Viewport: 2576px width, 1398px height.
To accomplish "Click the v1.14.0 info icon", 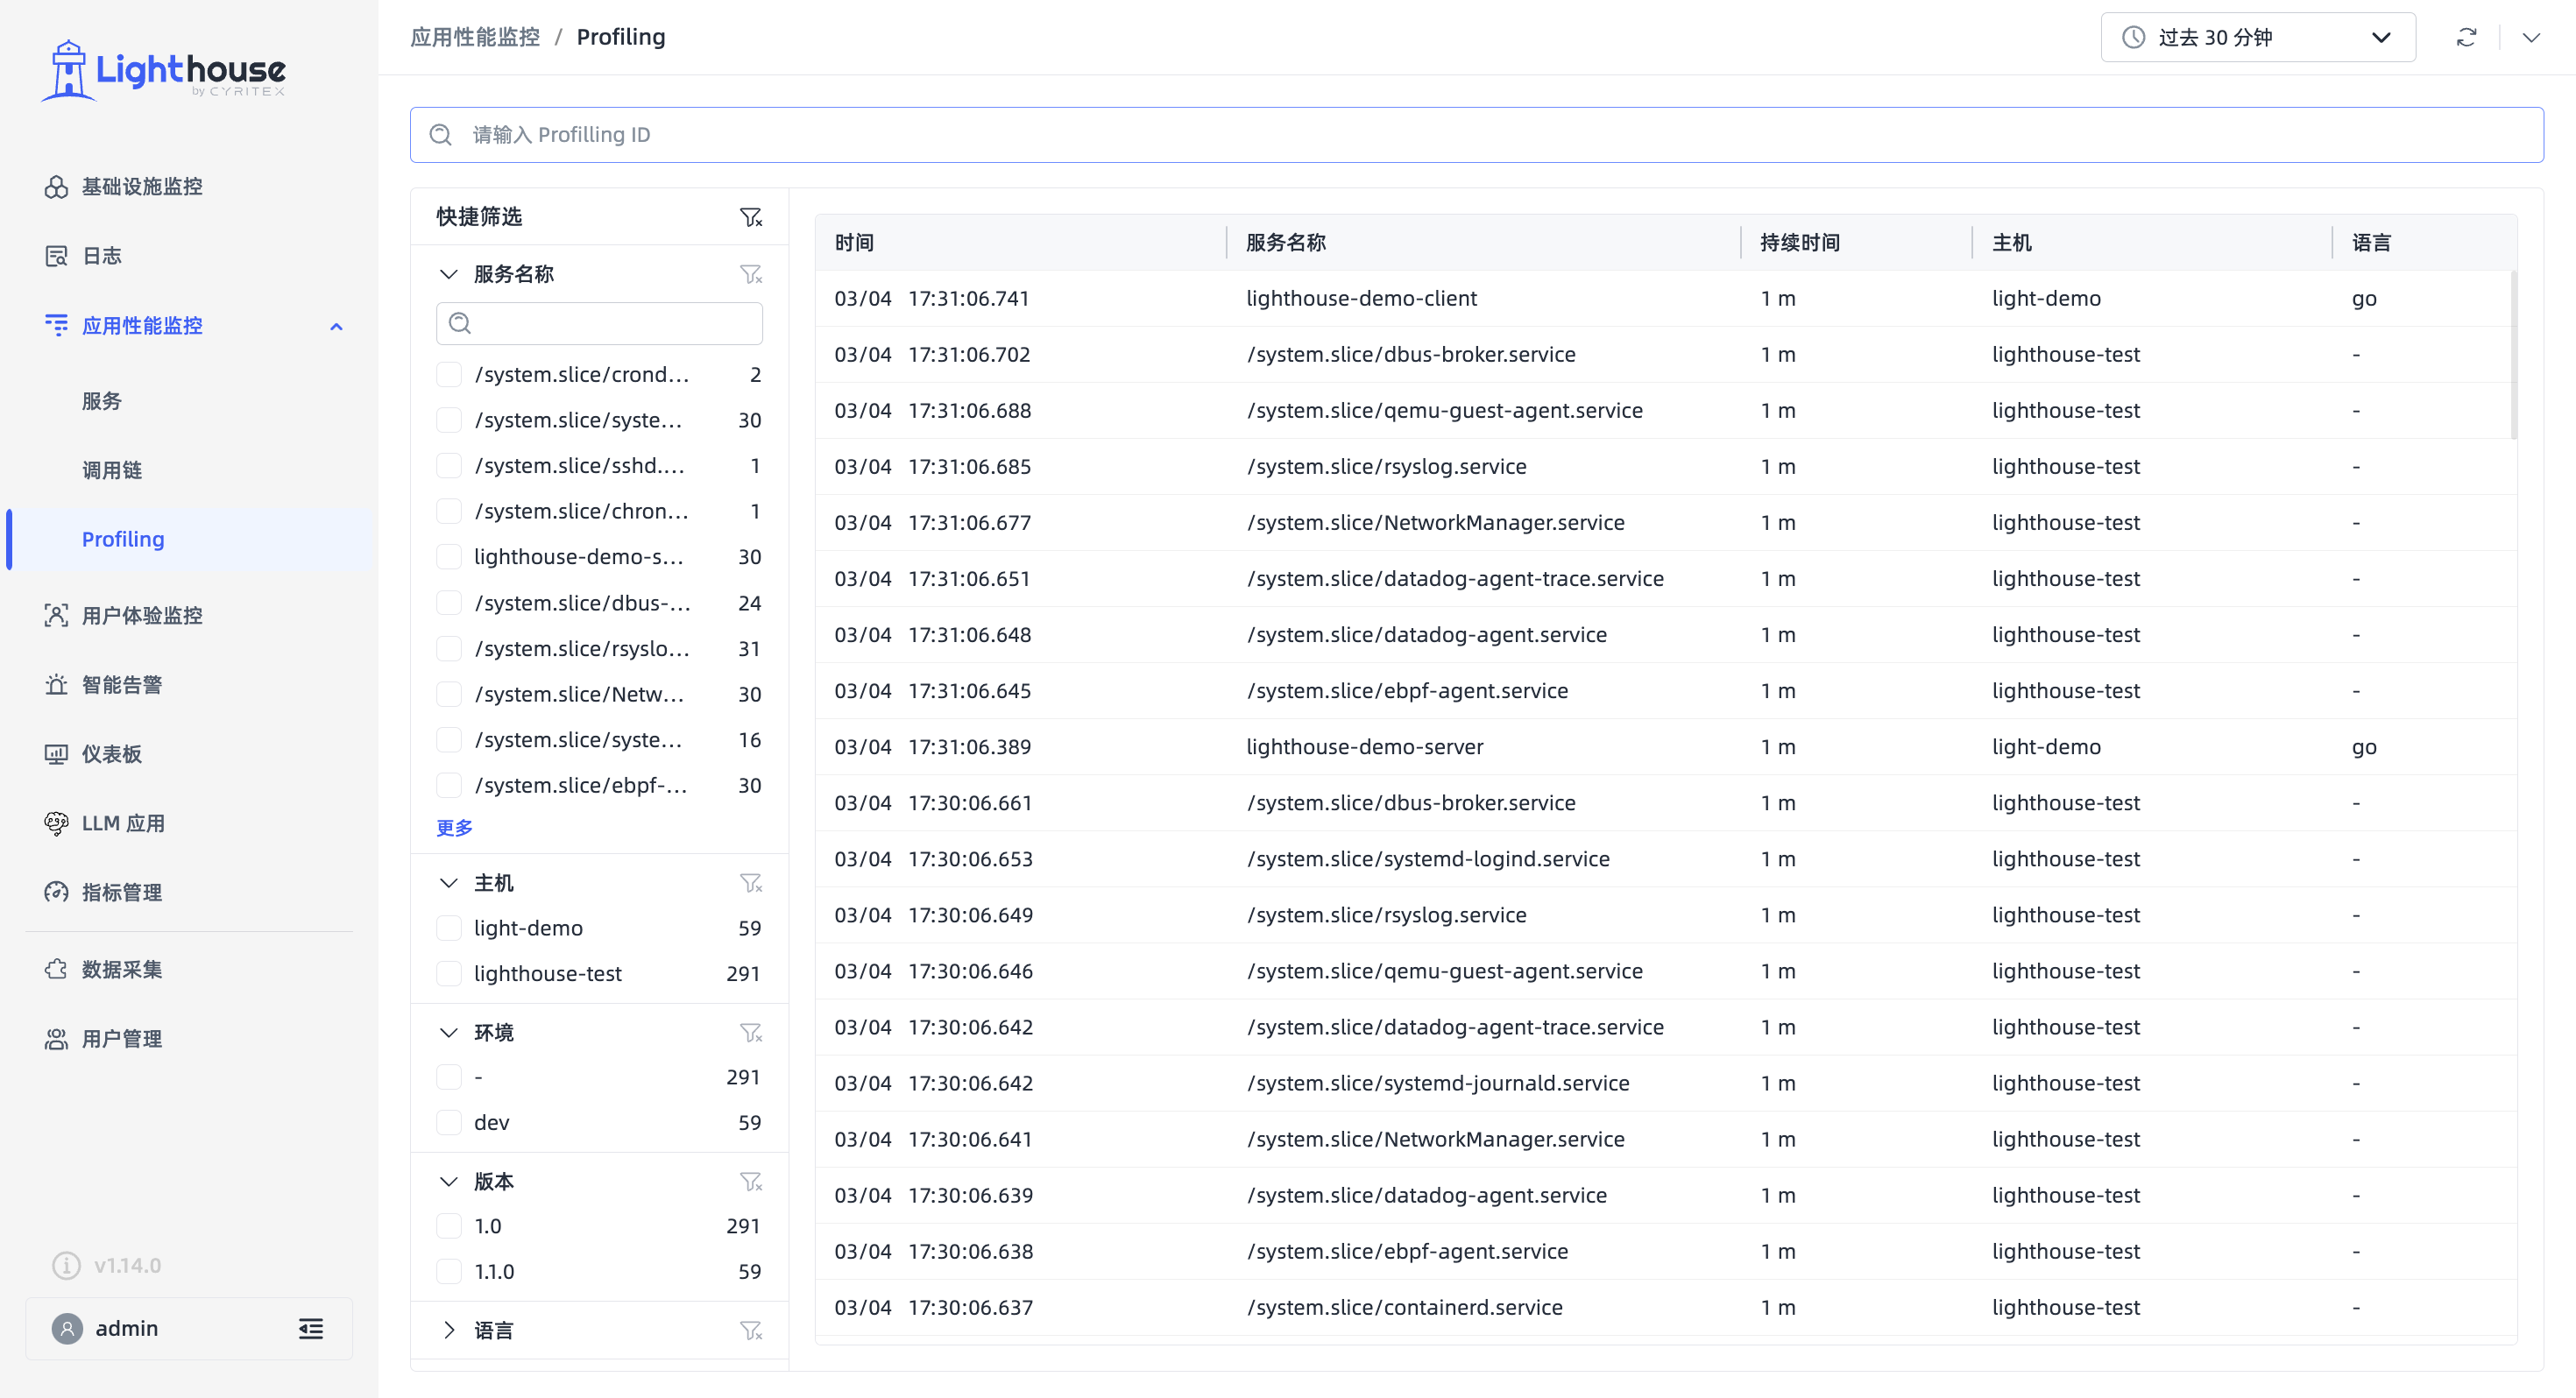I will (66, 1265).
